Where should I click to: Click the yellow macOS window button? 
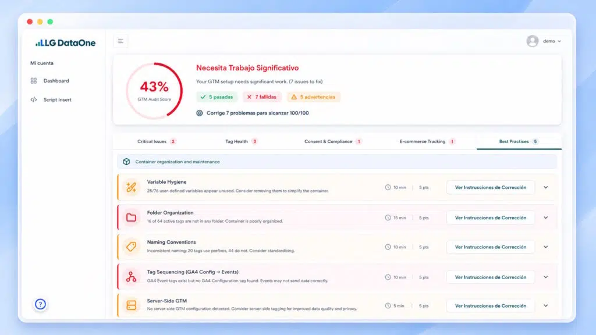(40, 22)
